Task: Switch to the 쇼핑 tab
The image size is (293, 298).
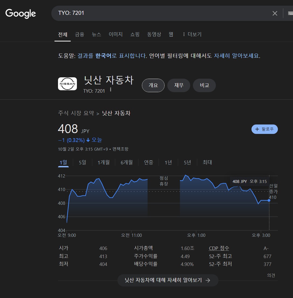Action: point(135,34)
